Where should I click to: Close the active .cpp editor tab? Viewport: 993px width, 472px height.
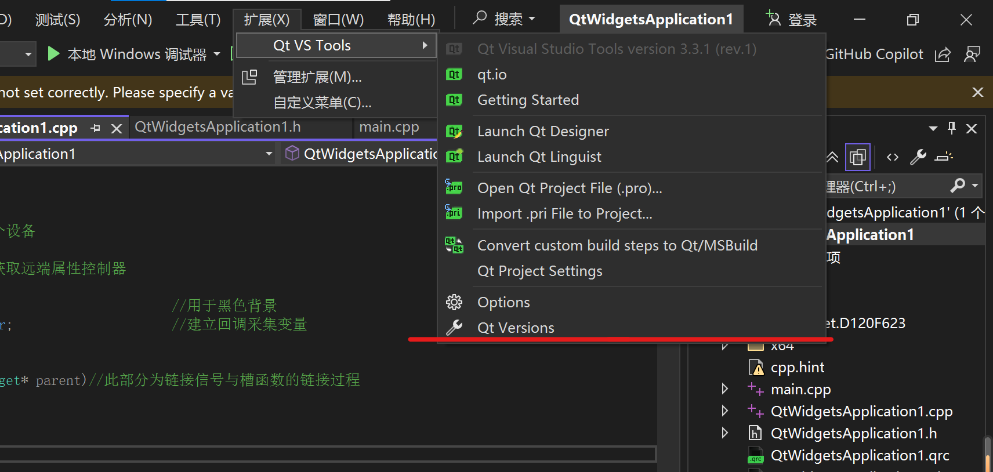point(117,128)
